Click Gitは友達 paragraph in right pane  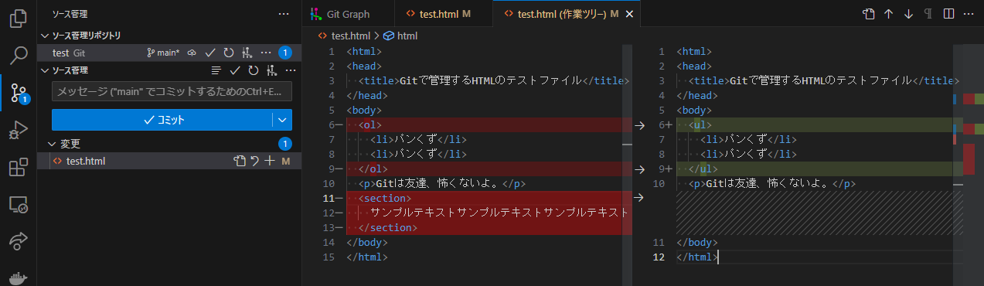tap(772, 184)
